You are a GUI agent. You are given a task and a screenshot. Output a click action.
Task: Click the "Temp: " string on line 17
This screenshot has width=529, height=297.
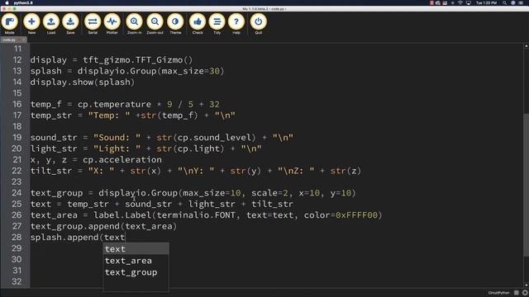click(109, 115)
